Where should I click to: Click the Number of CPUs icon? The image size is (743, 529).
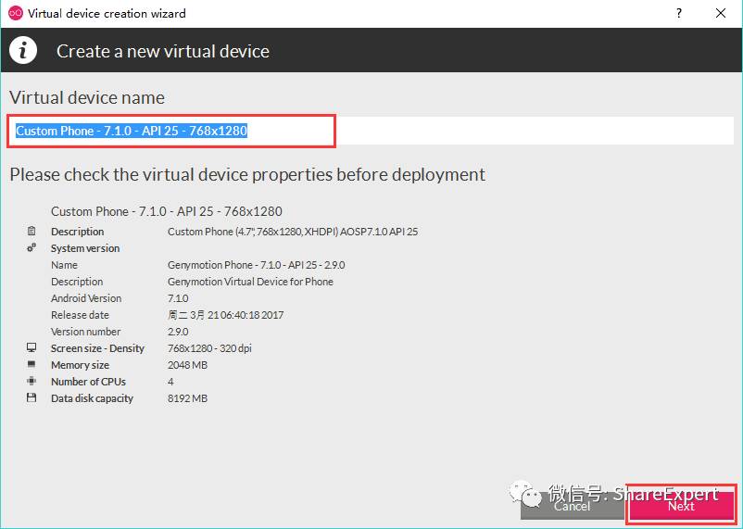pos(31,381)
